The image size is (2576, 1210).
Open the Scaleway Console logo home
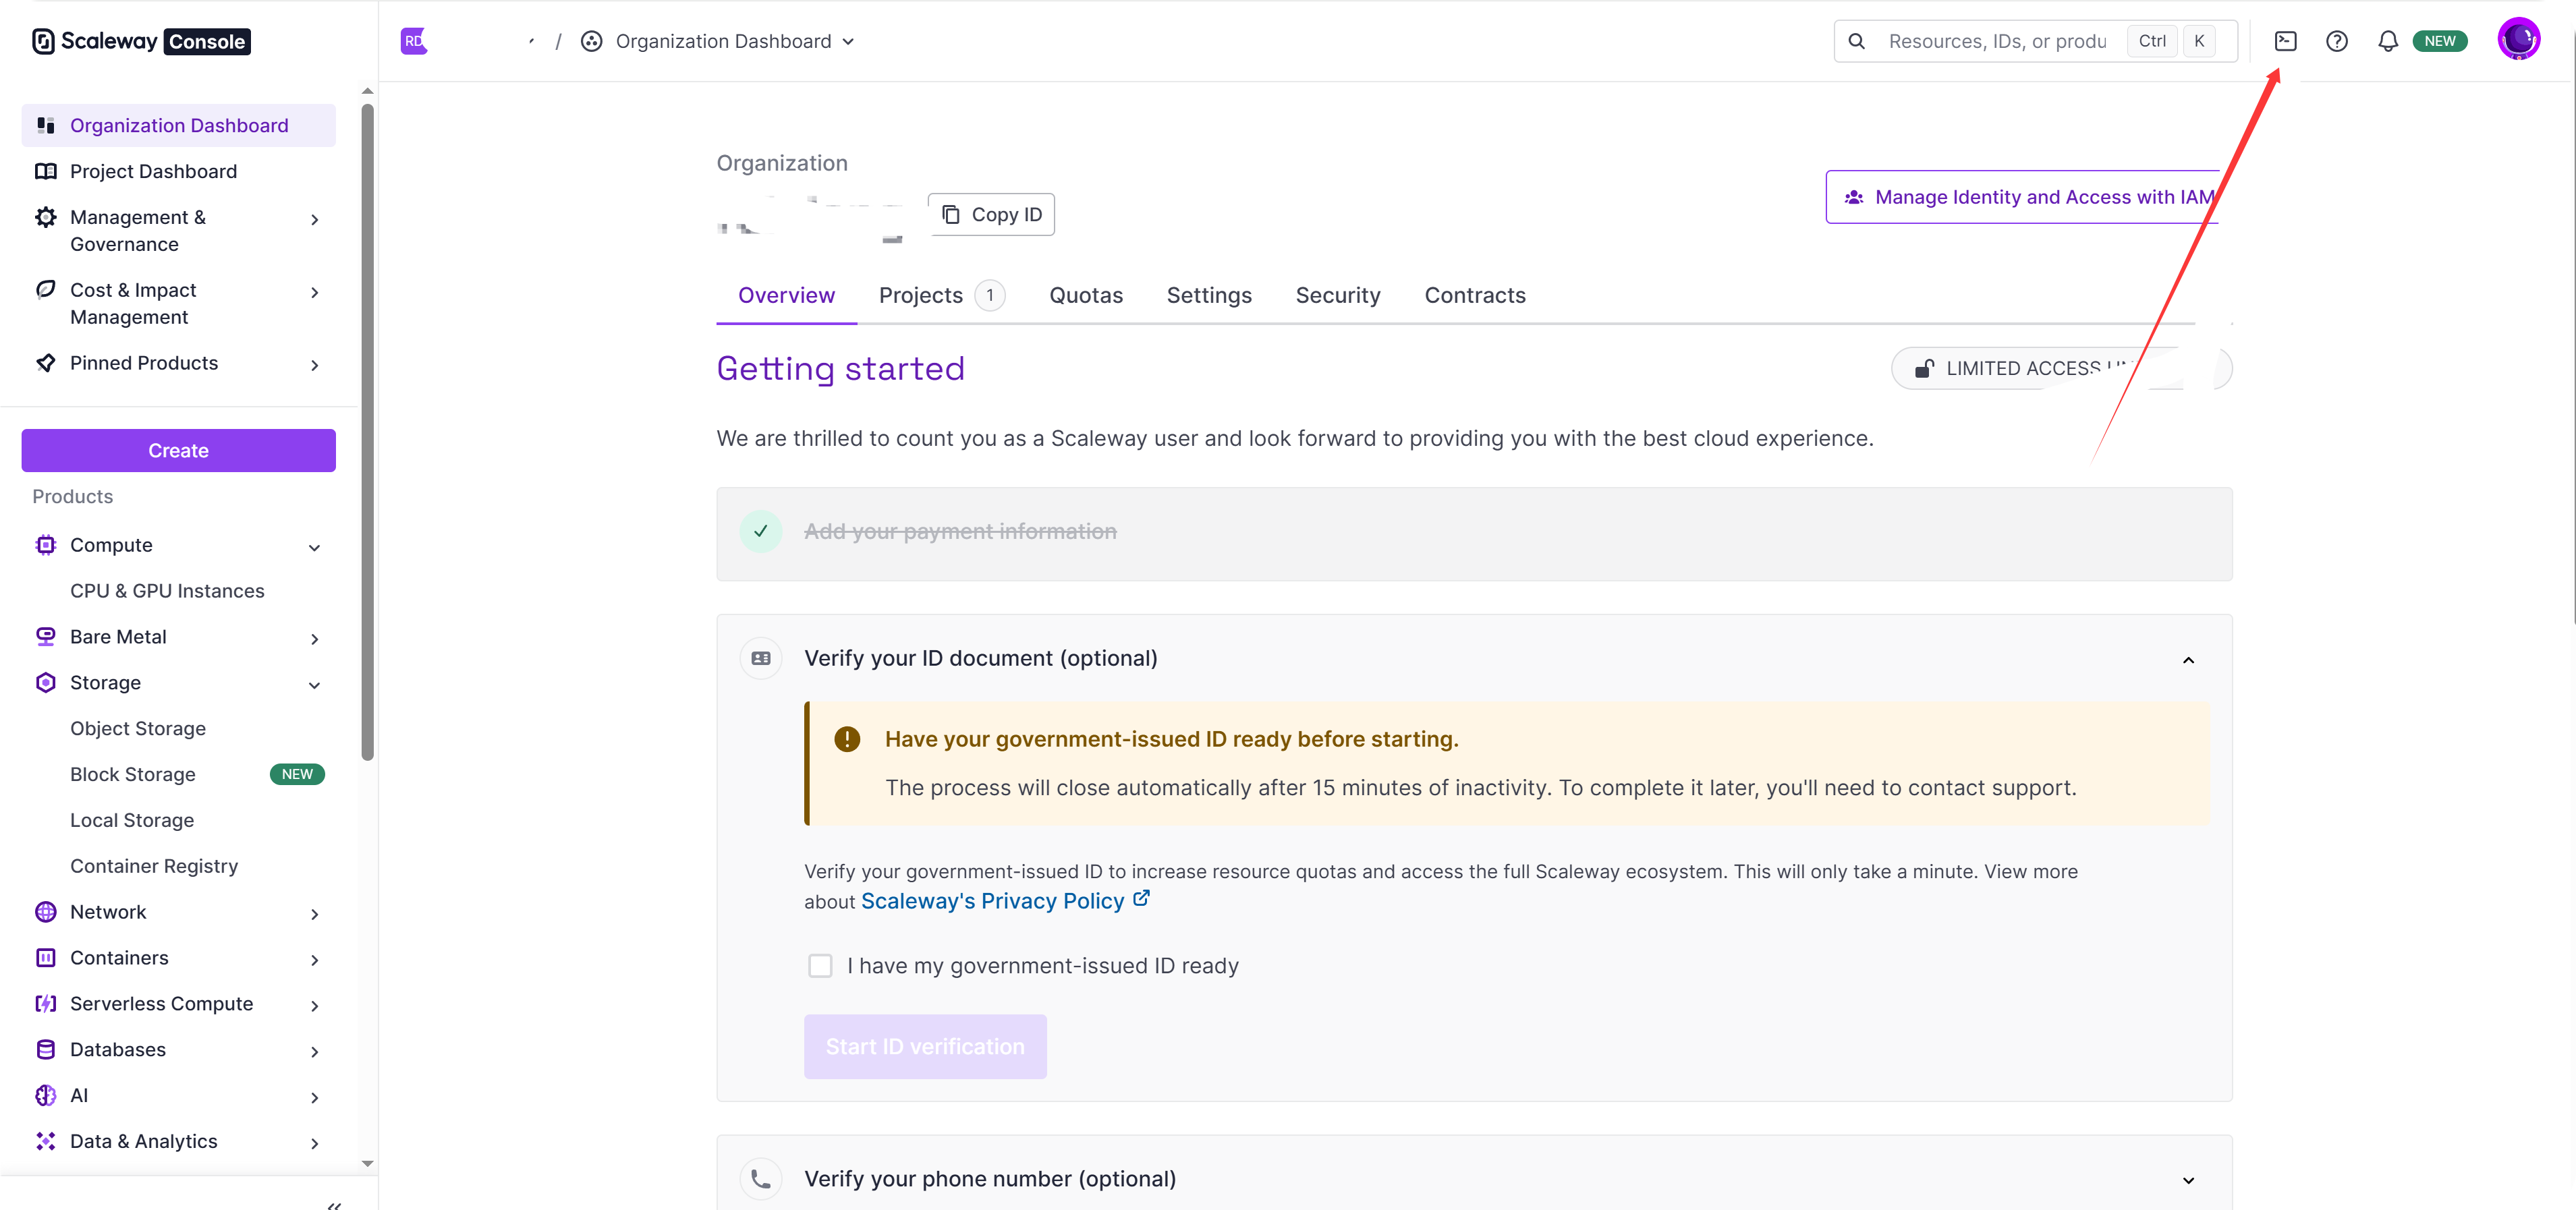coord(141,41)
